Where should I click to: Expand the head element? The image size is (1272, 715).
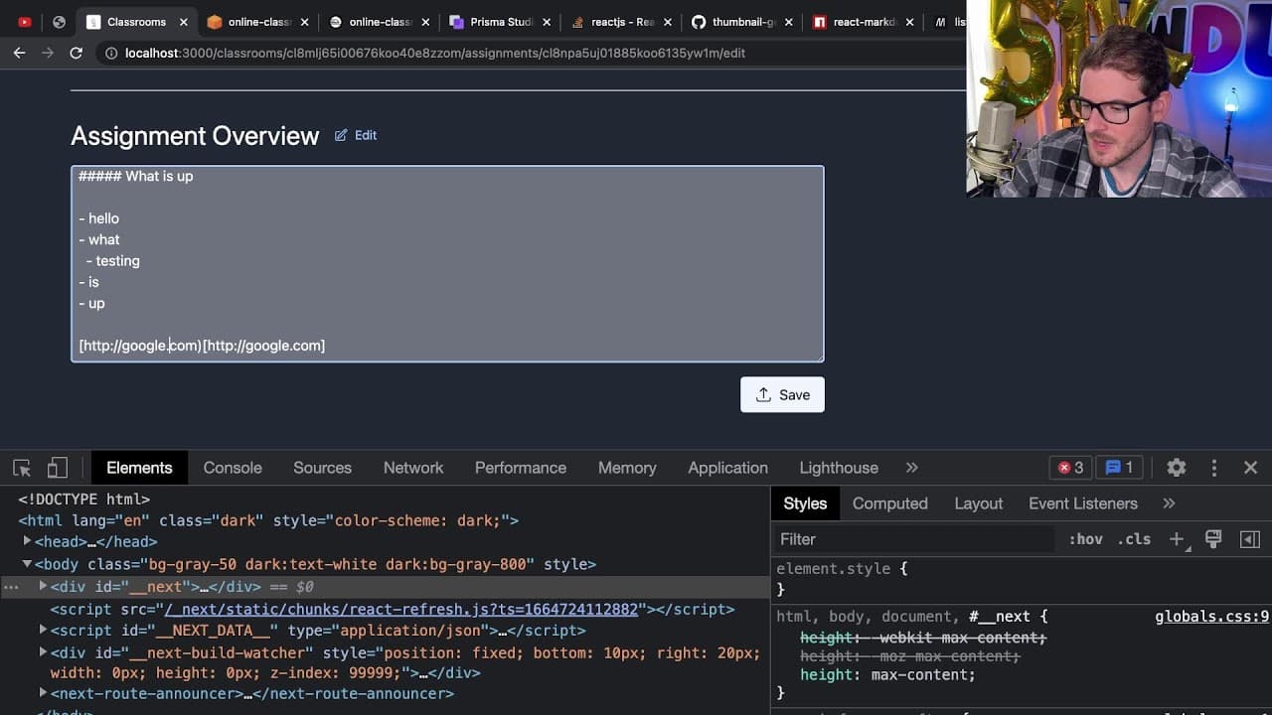coord(28,541)
